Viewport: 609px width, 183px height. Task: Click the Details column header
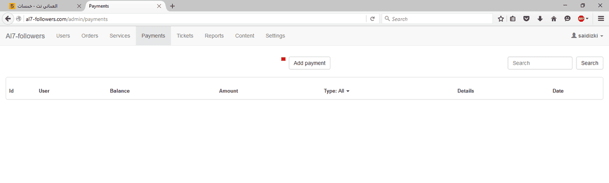point(465,91)
